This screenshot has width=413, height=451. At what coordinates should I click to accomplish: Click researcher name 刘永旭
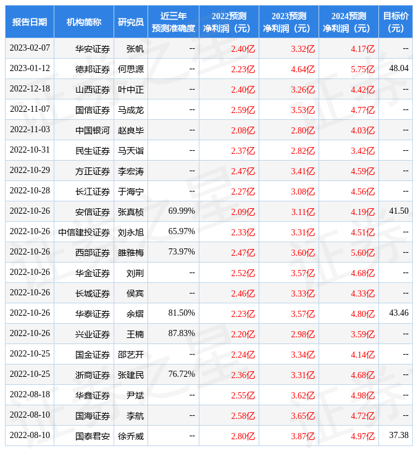click(131, 232)
